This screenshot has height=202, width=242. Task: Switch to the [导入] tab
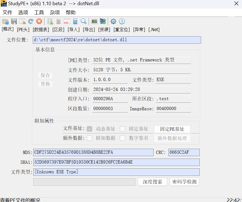click(74, 29)
